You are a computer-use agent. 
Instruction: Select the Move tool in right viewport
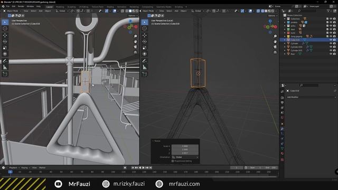point(144,35)
